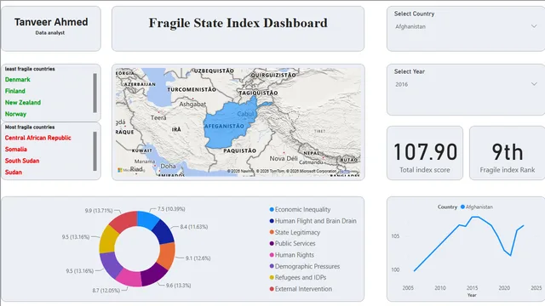Click the violet 9.5 donut slice

[111, 264]
